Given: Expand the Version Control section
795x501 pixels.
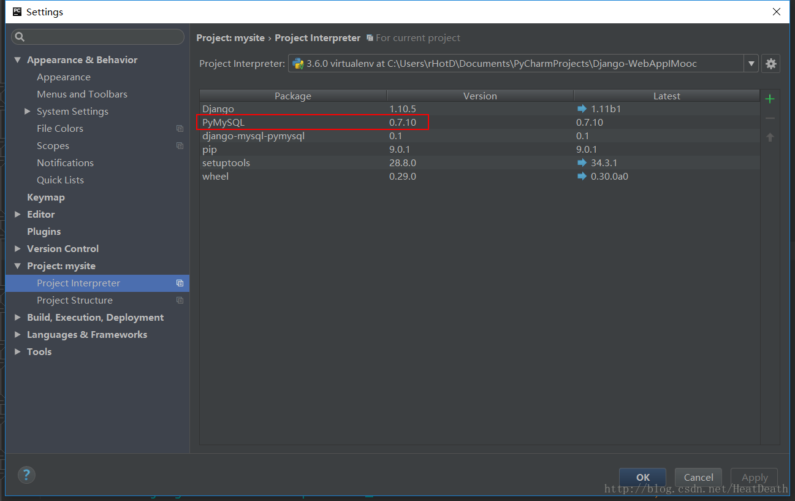Looking at the screenshot, I should pyautogui.click(x=18, y=249).
